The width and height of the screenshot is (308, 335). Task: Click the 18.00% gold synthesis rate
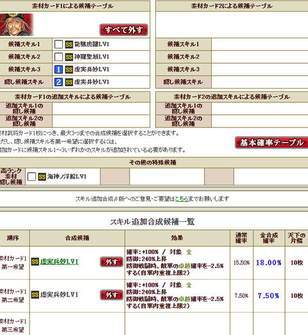tap(269, 262)
